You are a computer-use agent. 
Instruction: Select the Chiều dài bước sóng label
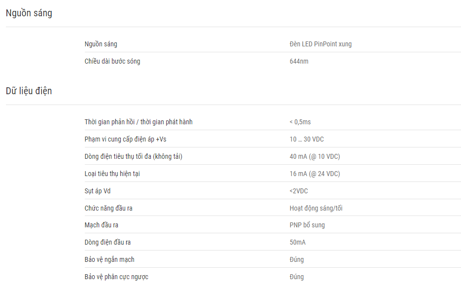[112, 62]
